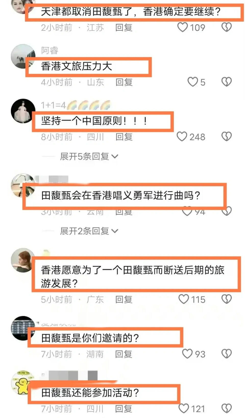Image resolution: width=245 pixels, height=418 pixels.
Task: Reply to the 7小时前 Hunan comment
Action: click(x=124, y=354)
